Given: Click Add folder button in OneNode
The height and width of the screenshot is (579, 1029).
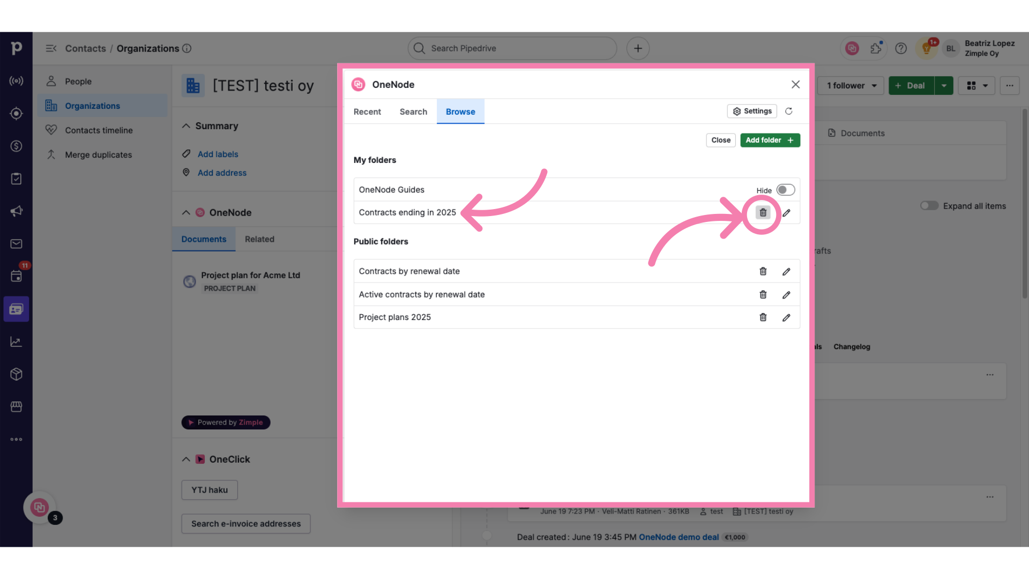Looking at the screenshot, I should [x=770, y=139].
